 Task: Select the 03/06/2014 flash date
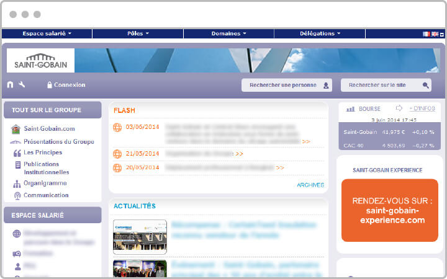(142, 127)
